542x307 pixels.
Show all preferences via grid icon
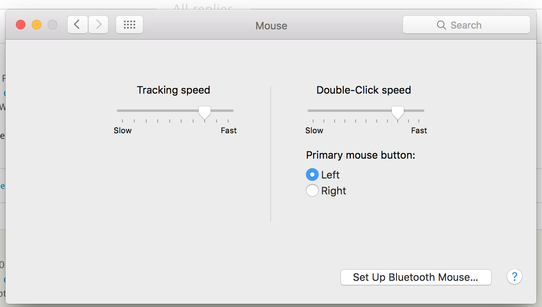pyautogui.click(x=130, y=25)
